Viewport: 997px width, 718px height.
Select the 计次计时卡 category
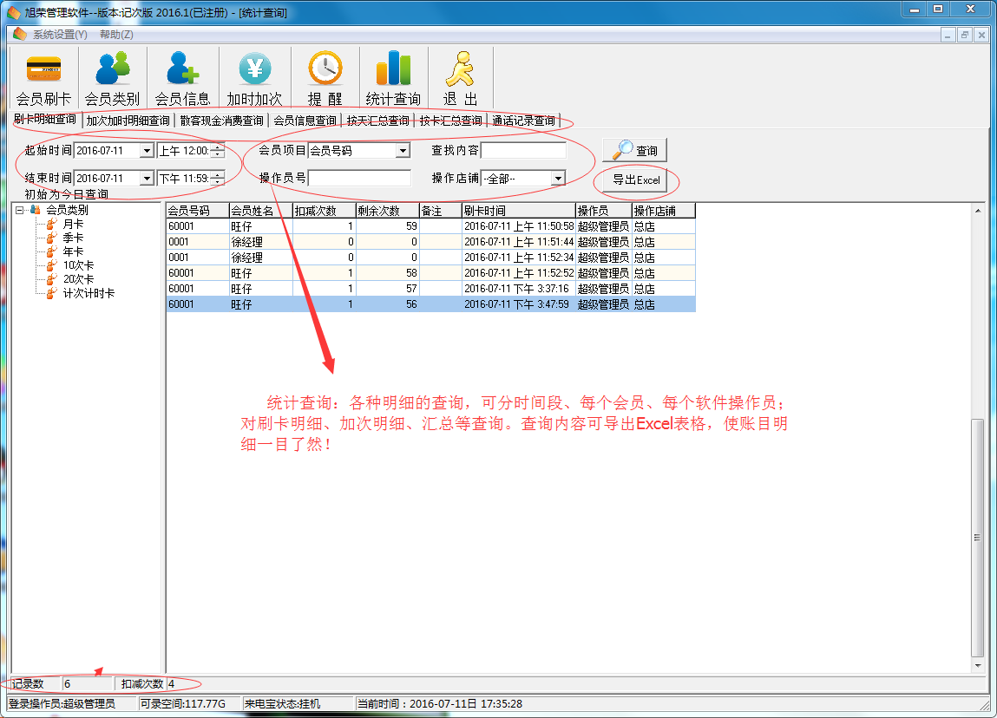tap(89, 294)
